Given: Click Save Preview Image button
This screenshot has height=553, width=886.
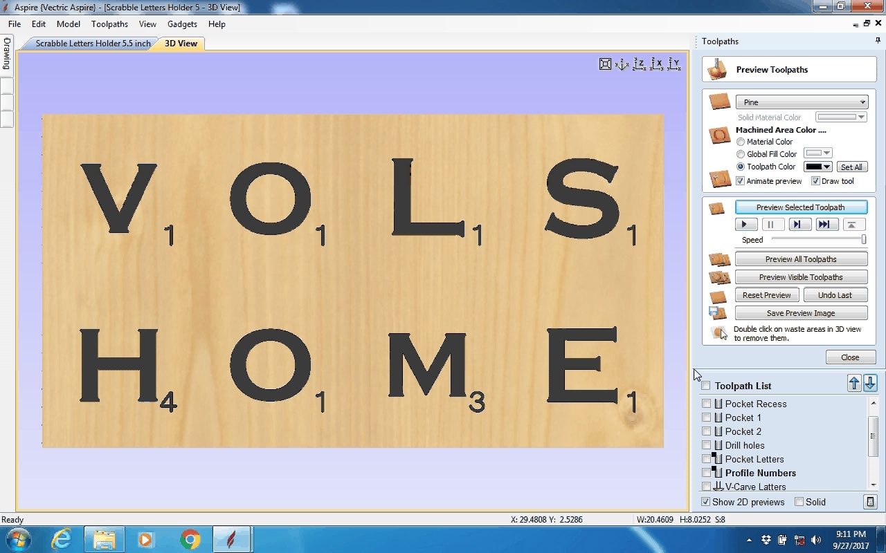Looking at the screenshot, I should tap(801, 313).
